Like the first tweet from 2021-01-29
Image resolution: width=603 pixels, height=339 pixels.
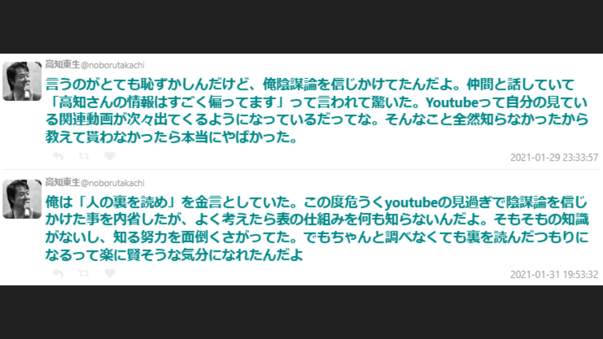(x=110, y=156)
